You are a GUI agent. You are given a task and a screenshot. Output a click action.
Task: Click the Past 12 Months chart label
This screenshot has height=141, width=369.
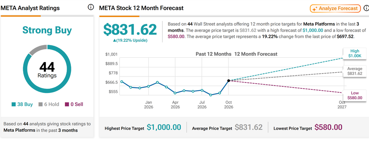[x=213, y=54]
